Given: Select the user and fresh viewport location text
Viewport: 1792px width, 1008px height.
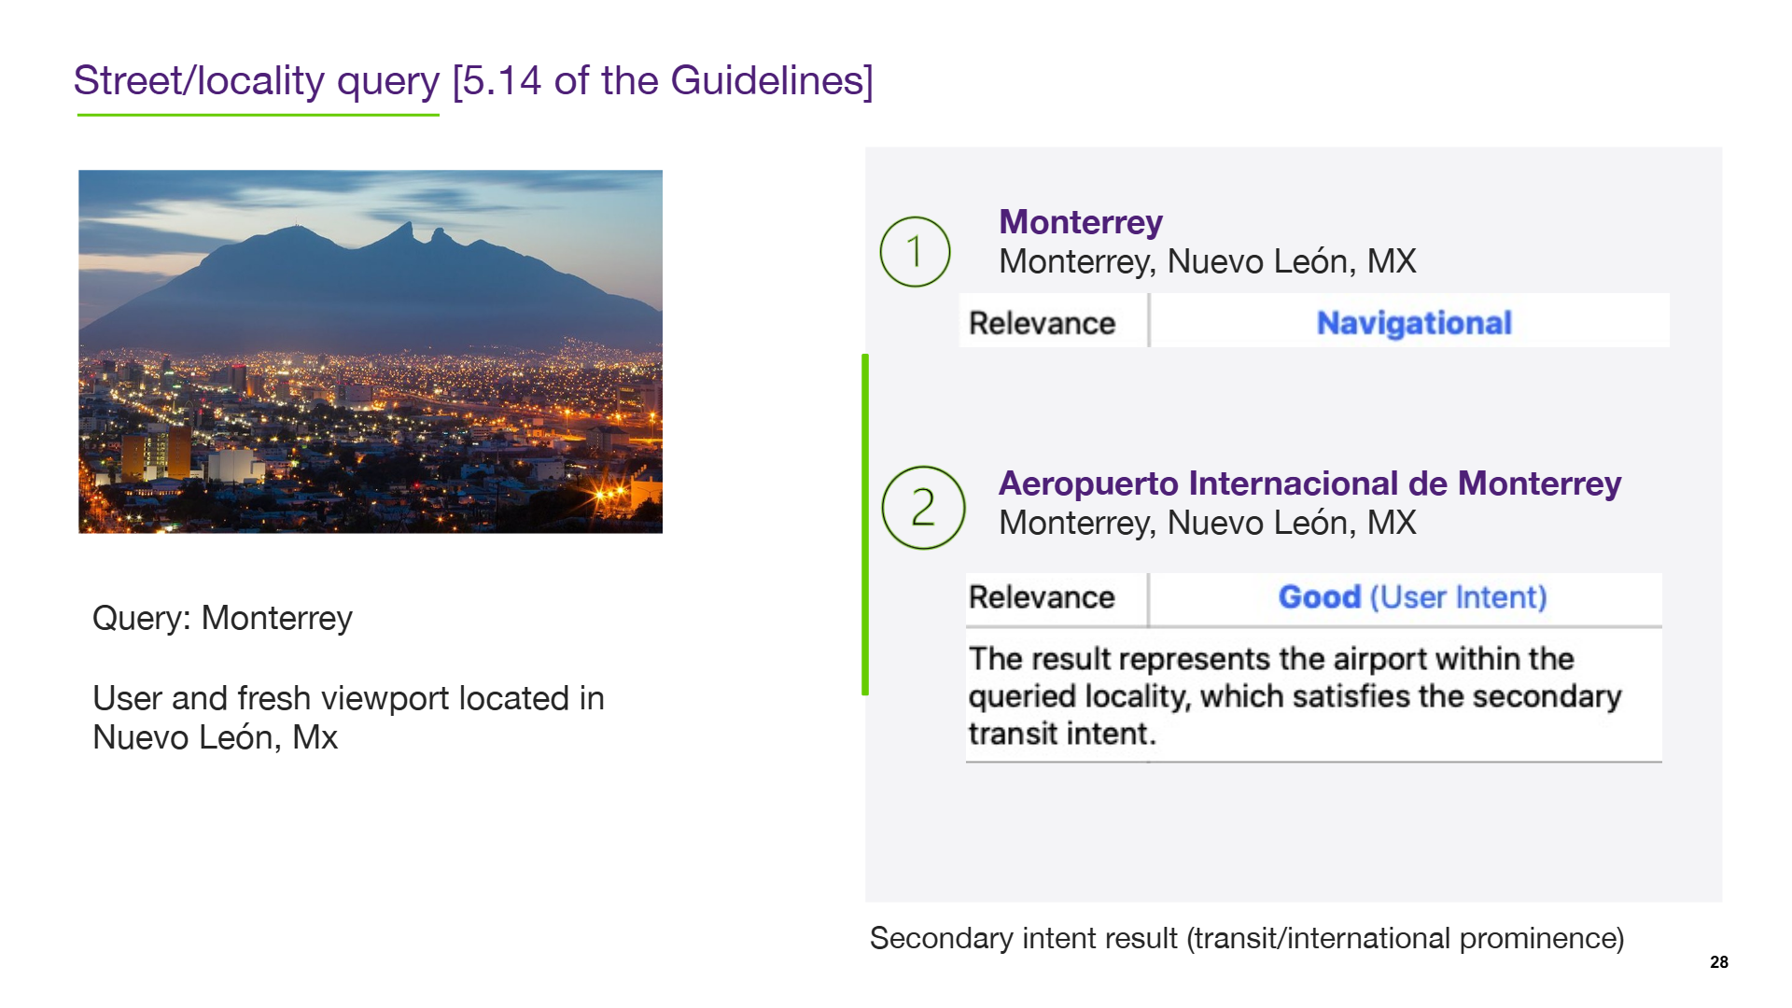Looking at the screenshot, I should (x=348, y=718).
